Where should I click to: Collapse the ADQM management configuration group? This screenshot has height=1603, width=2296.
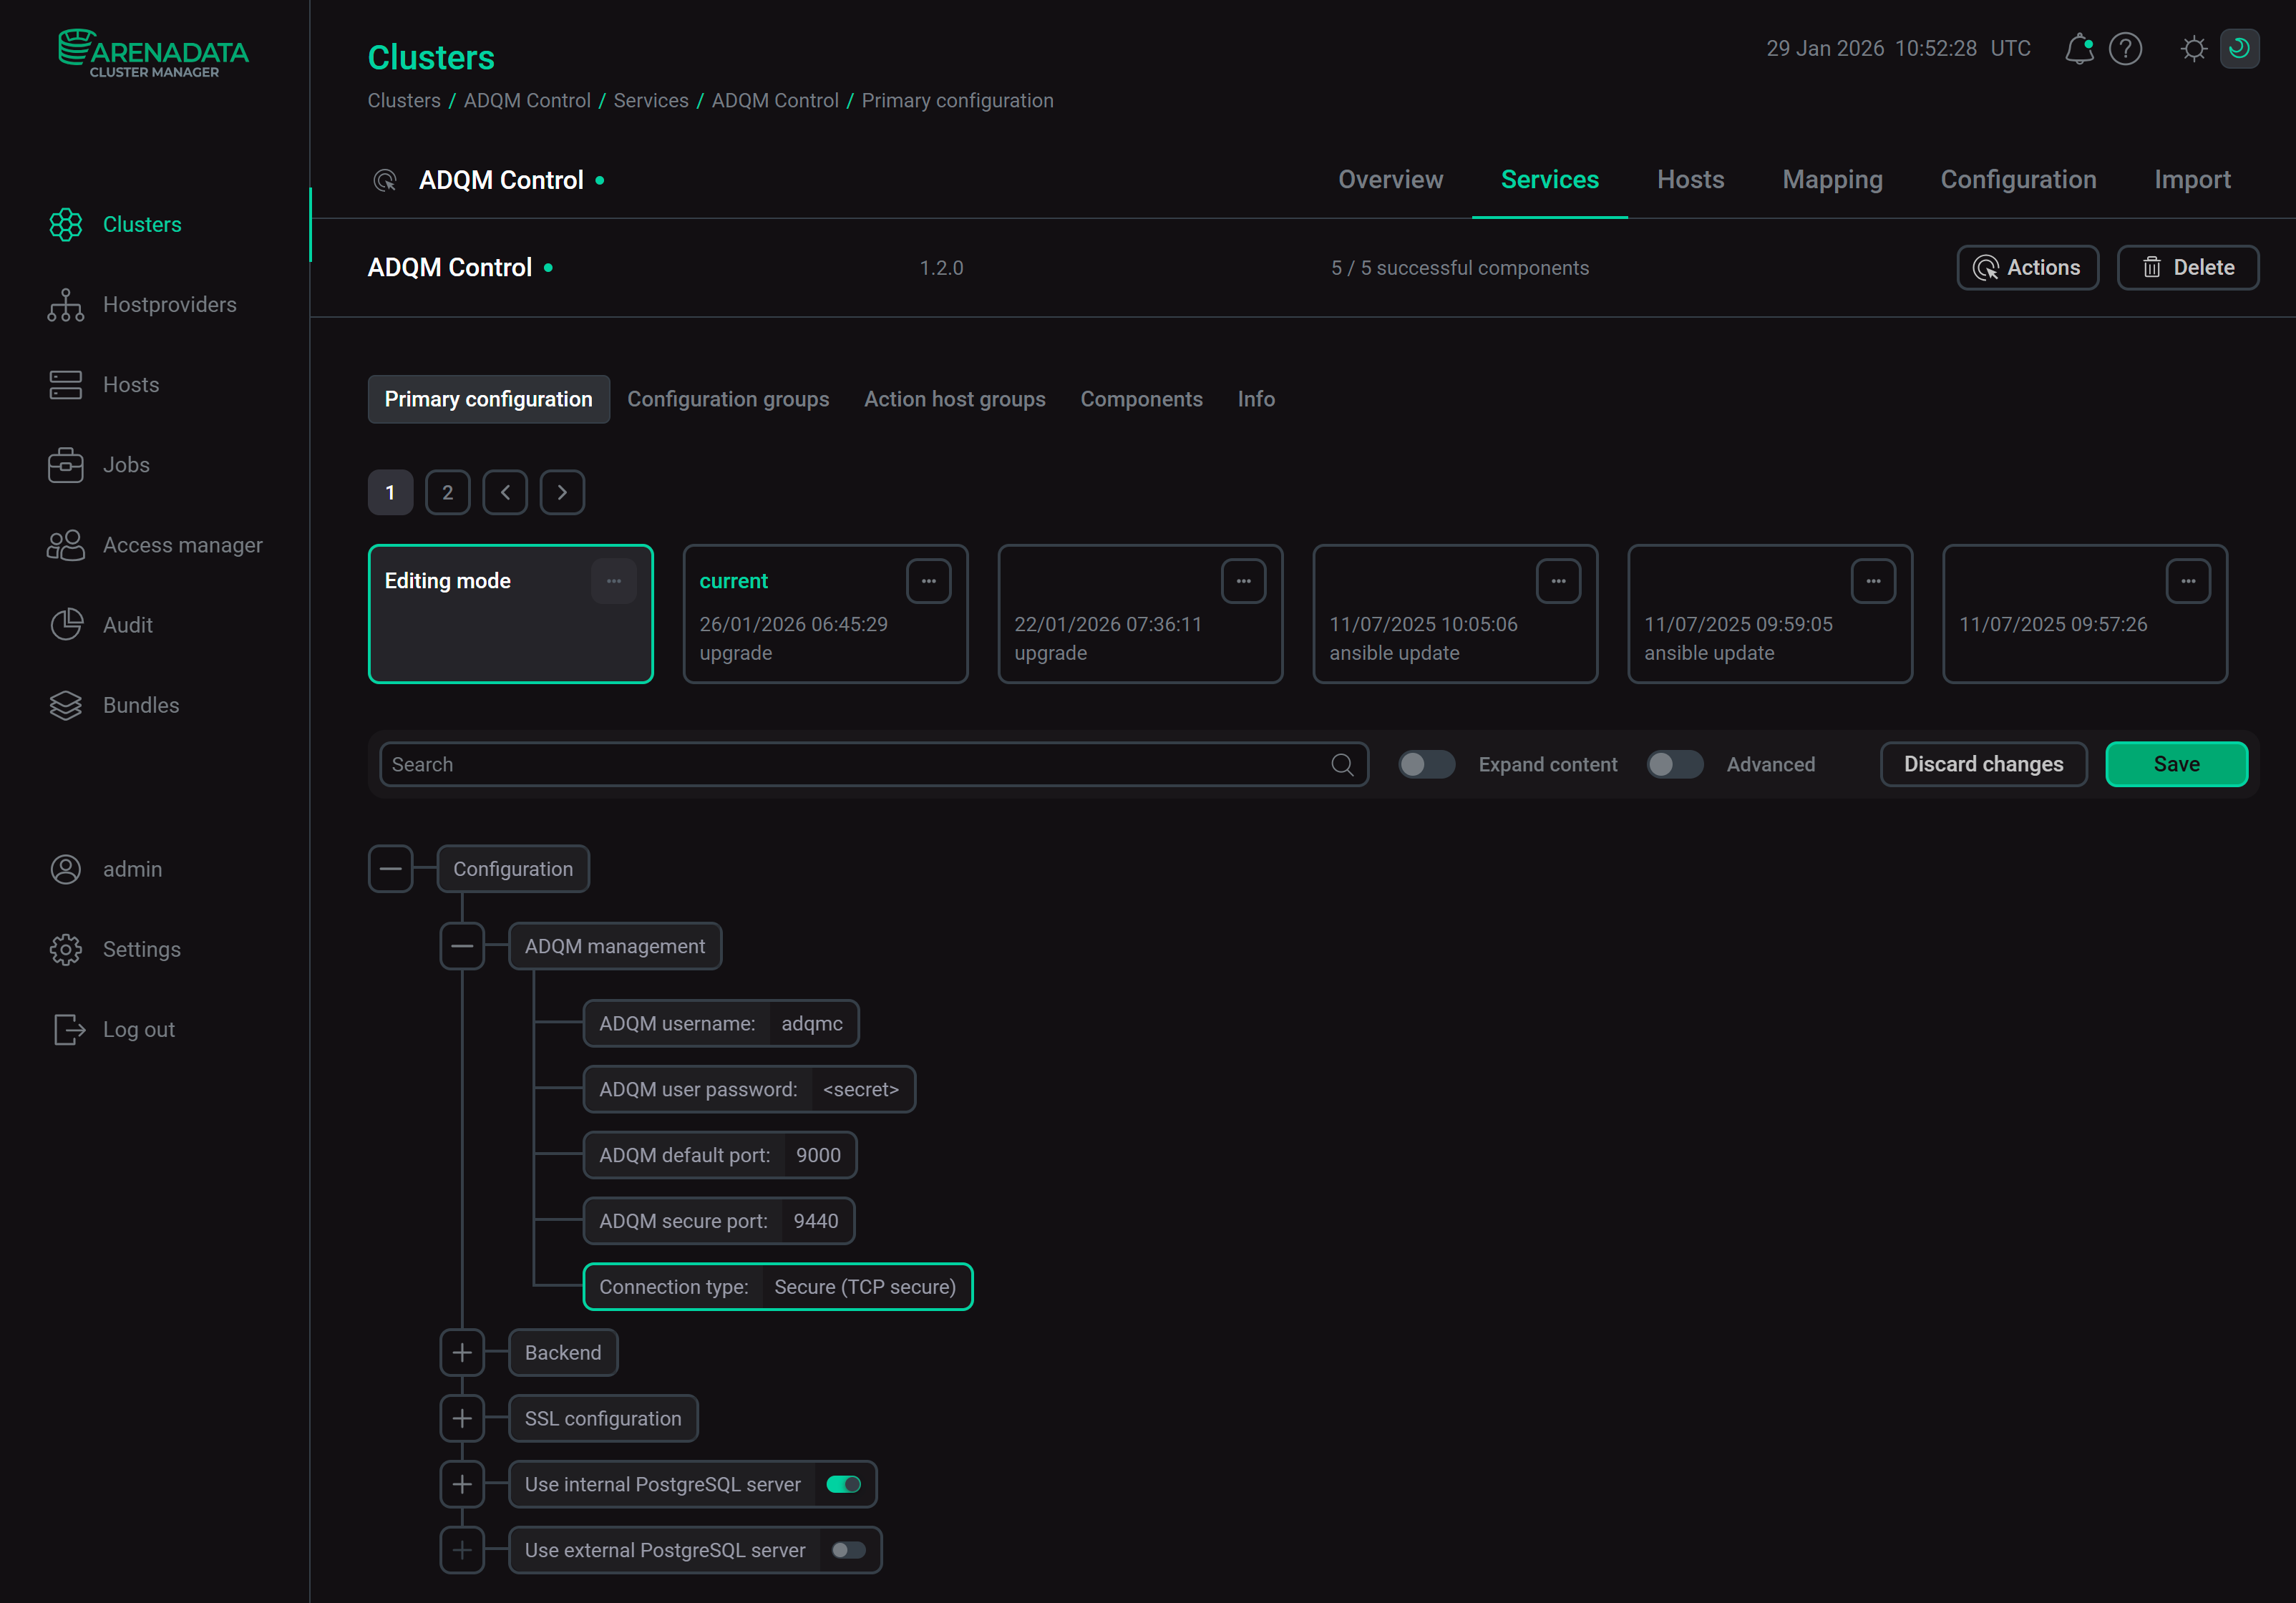point(462,945)
